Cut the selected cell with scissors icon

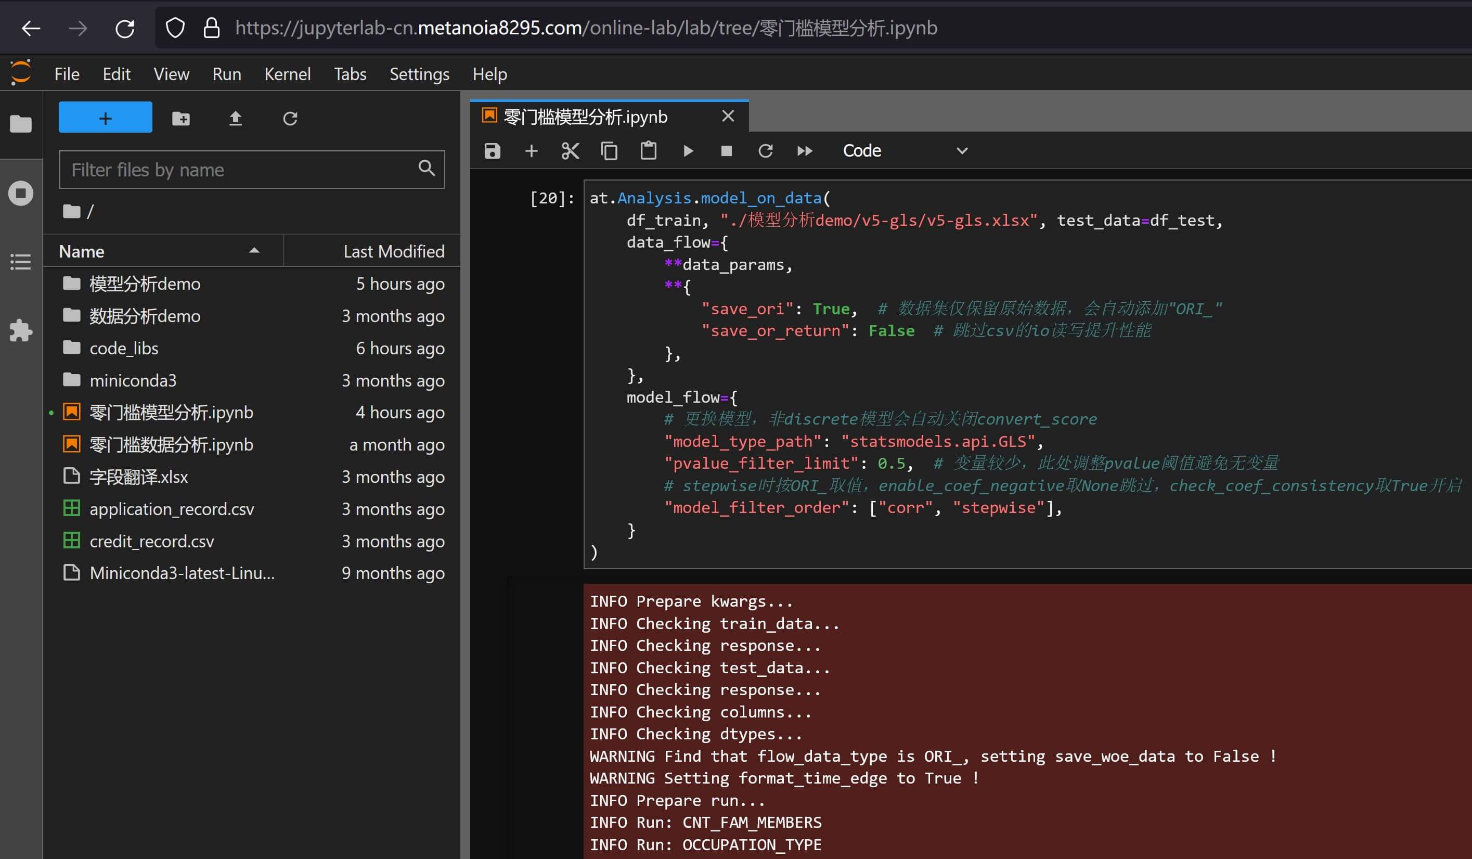[570, 151]
